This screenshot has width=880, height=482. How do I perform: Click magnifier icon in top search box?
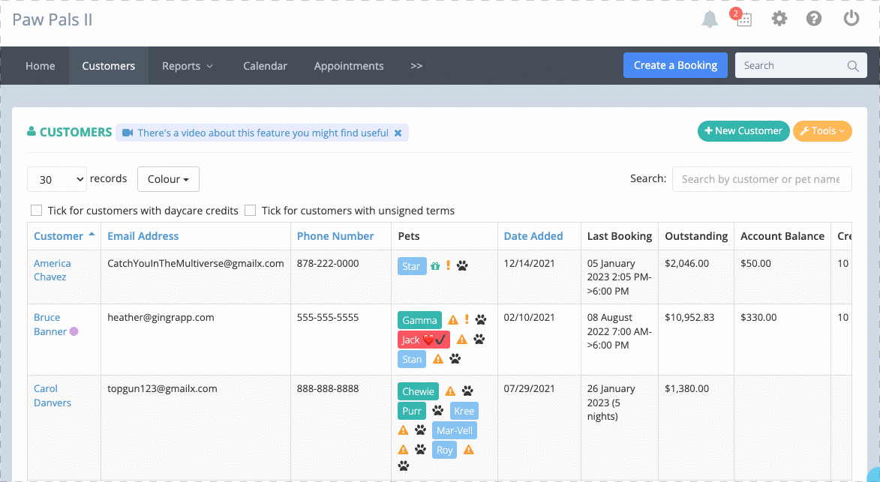(853, 65)
